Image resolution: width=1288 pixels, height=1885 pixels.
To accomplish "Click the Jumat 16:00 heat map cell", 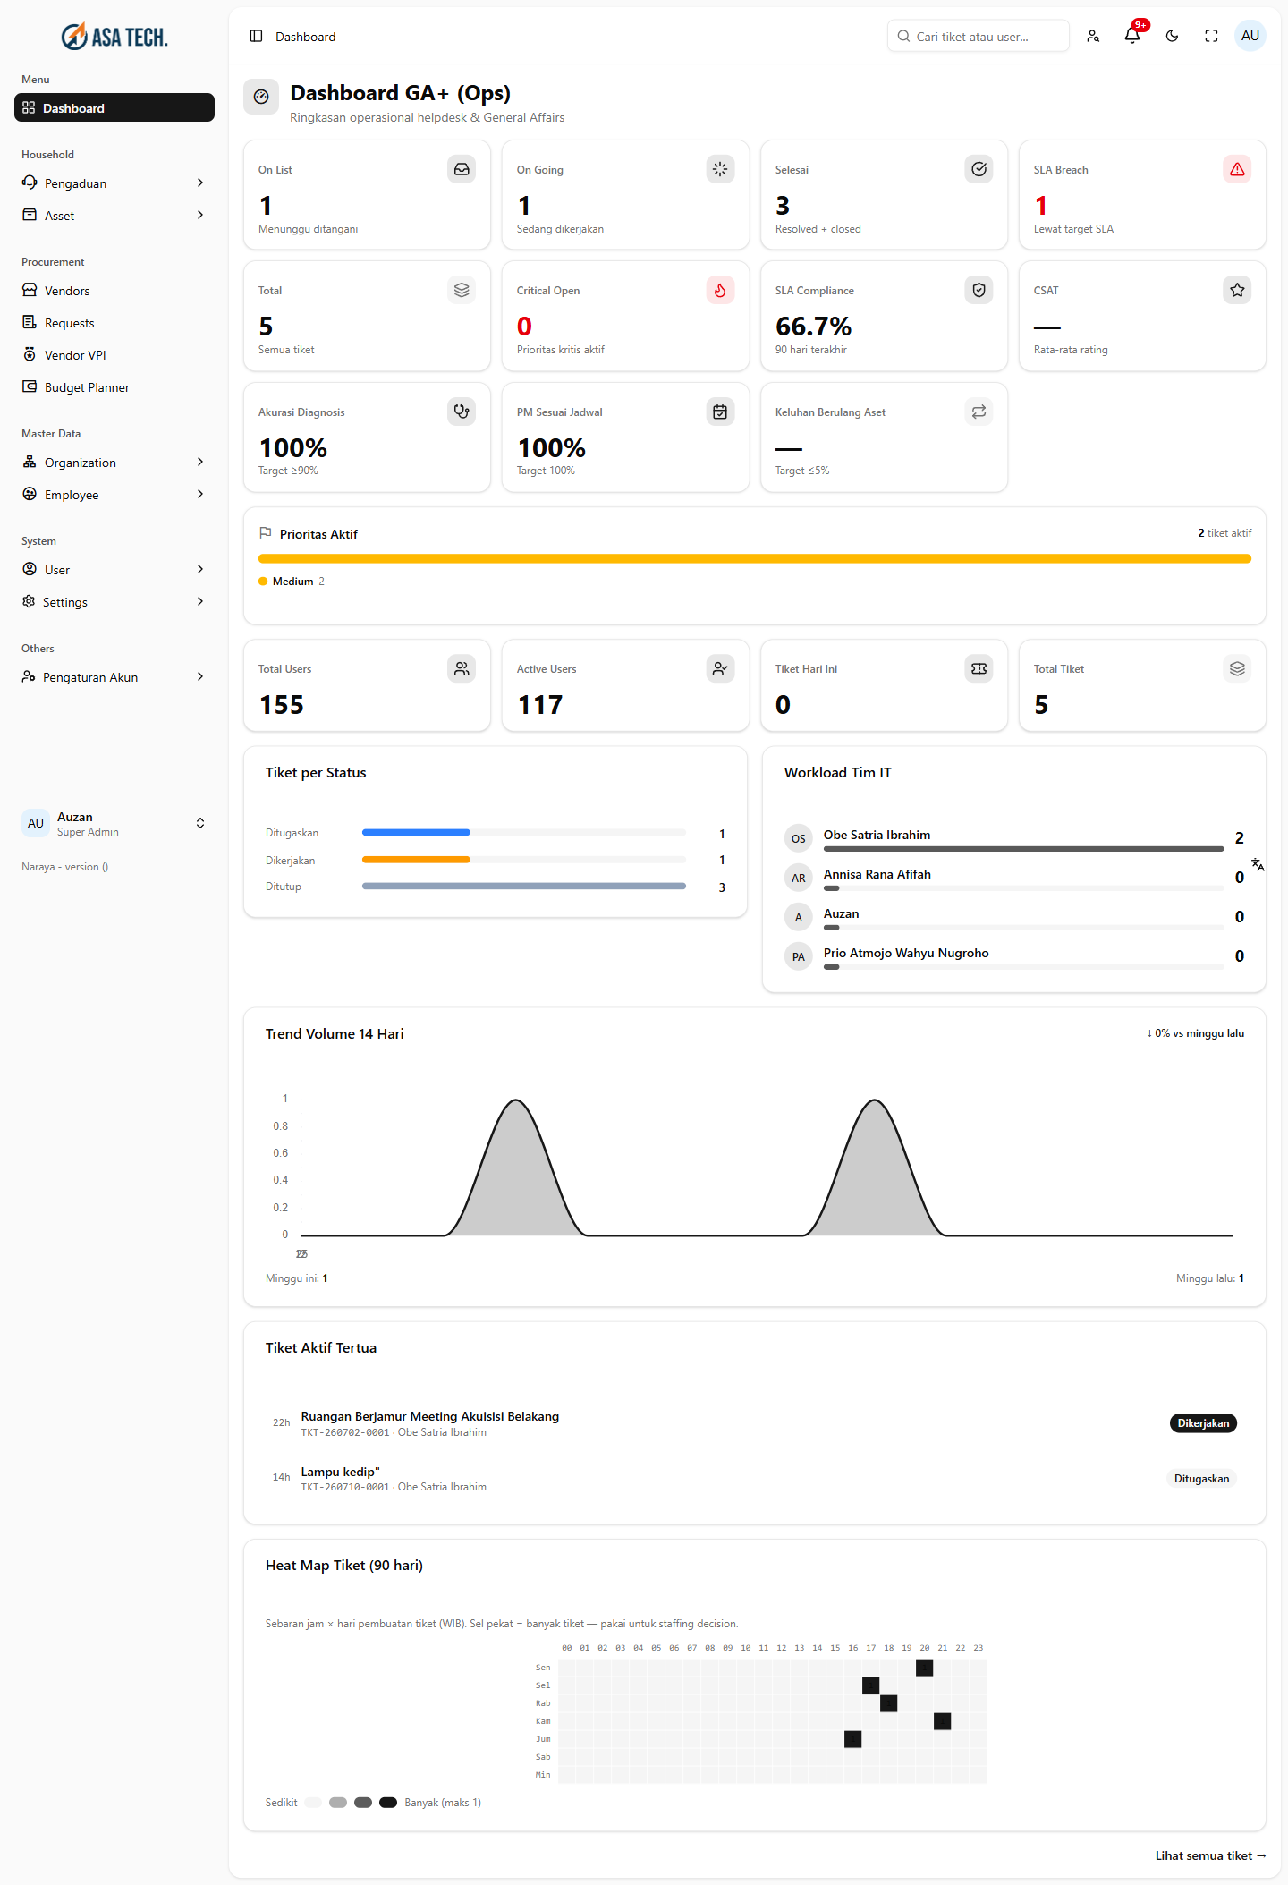I will click(x=853, y=1739).
